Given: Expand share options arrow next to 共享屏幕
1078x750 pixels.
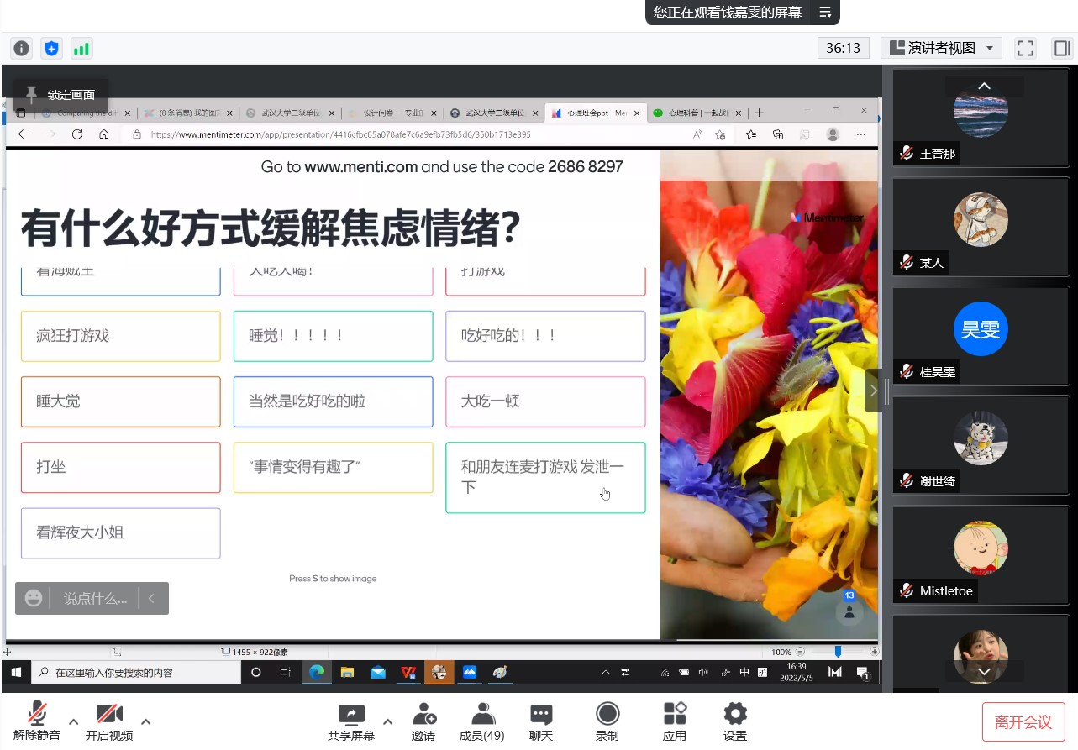Looking at the screenshot, I should point(387,721).
